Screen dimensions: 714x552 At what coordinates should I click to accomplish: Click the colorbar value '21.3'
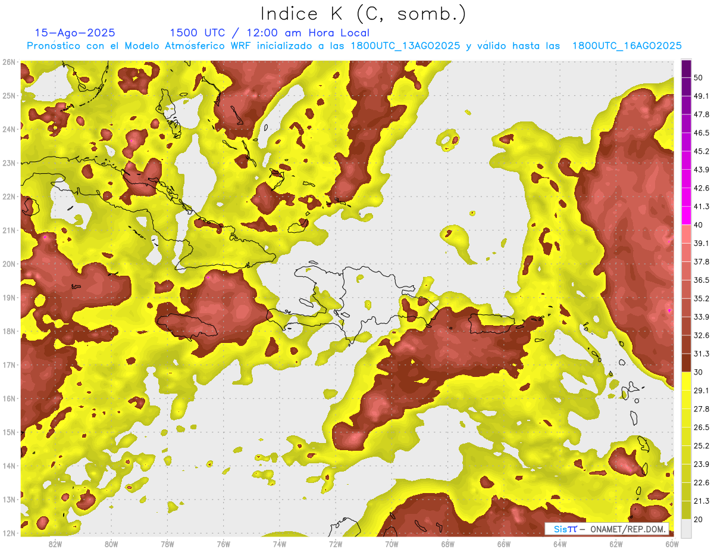point(701,501)
